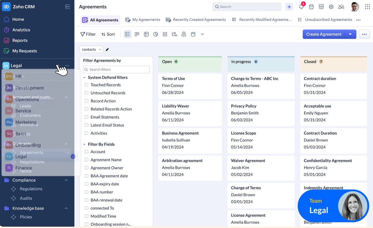
Task: Switch to kanban view icon
Action: pos(137,34)
